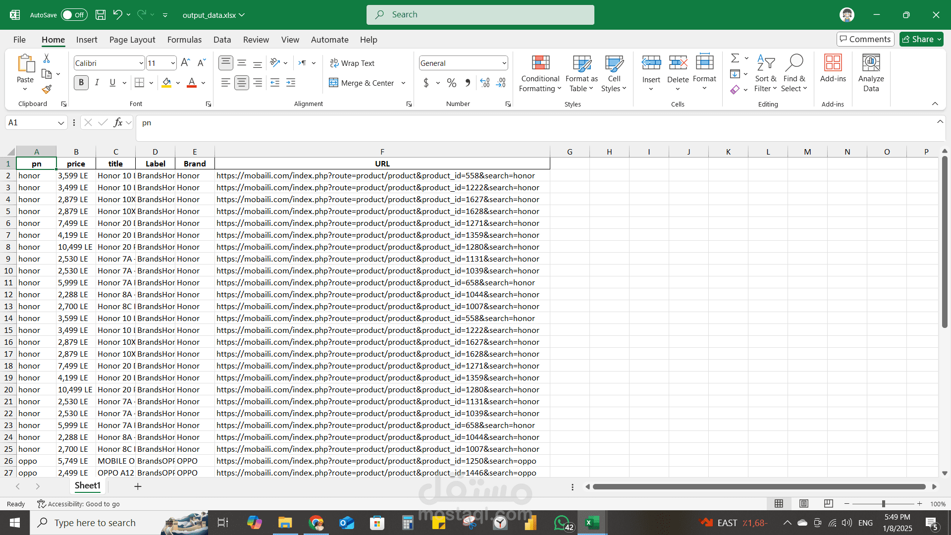The image size is (951, 535).
Task: Click the AutoSum sigma icon
Action: (735, 58)
